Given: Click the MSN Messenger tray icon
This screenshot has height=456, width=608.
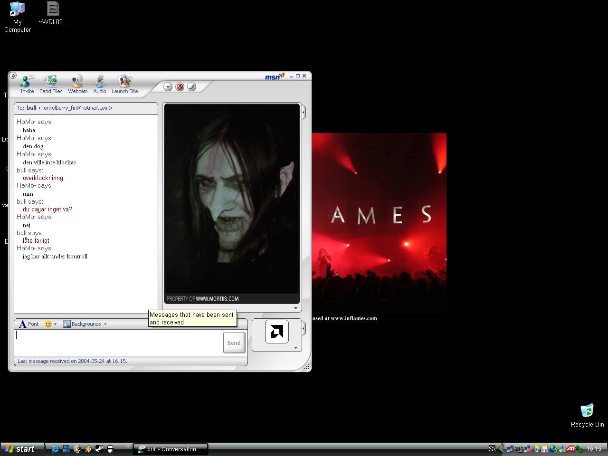Looking at the screenshot, I should coord(562,449).
